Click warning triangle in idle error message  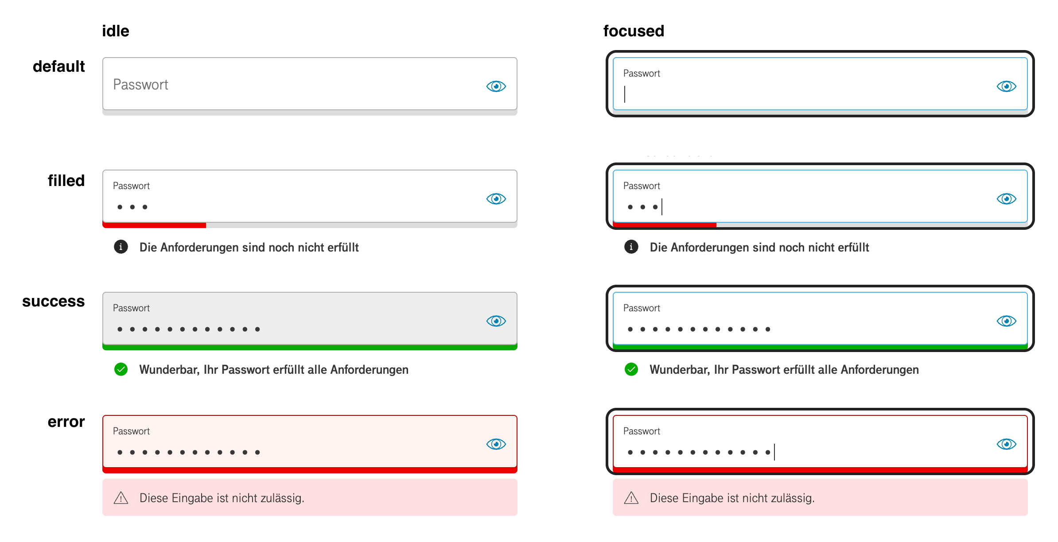click(x=121, y=498)
